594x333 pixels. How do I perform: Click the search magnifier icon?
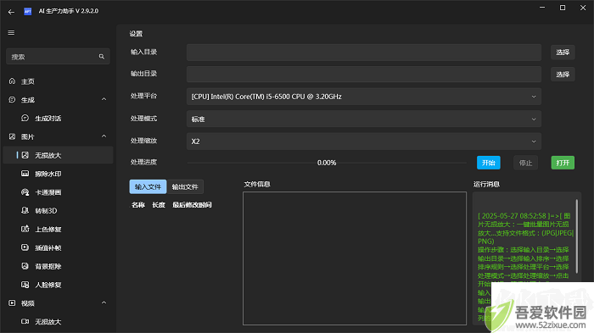tap(102, 57)
